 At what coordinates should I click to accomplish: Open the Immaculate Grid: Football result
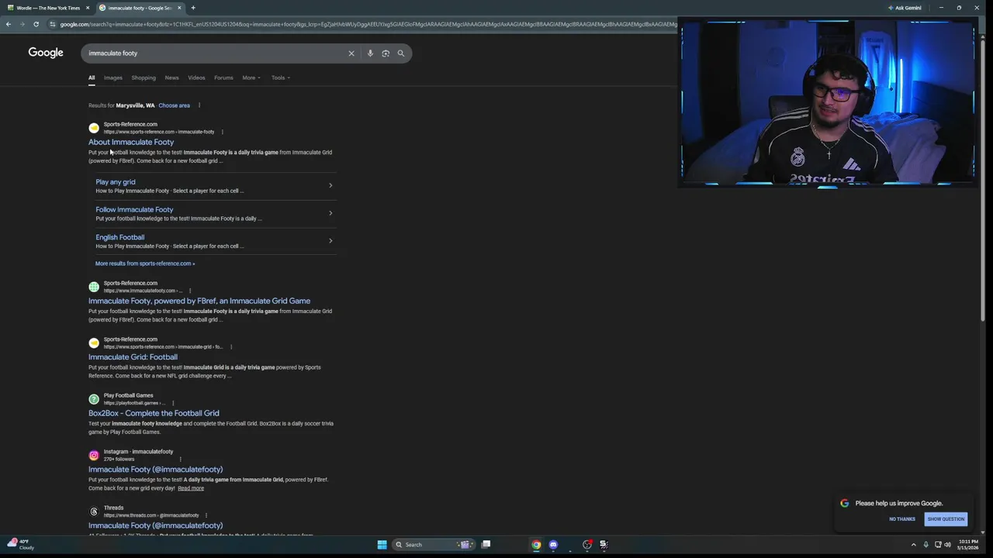click(x=133, y=357)
